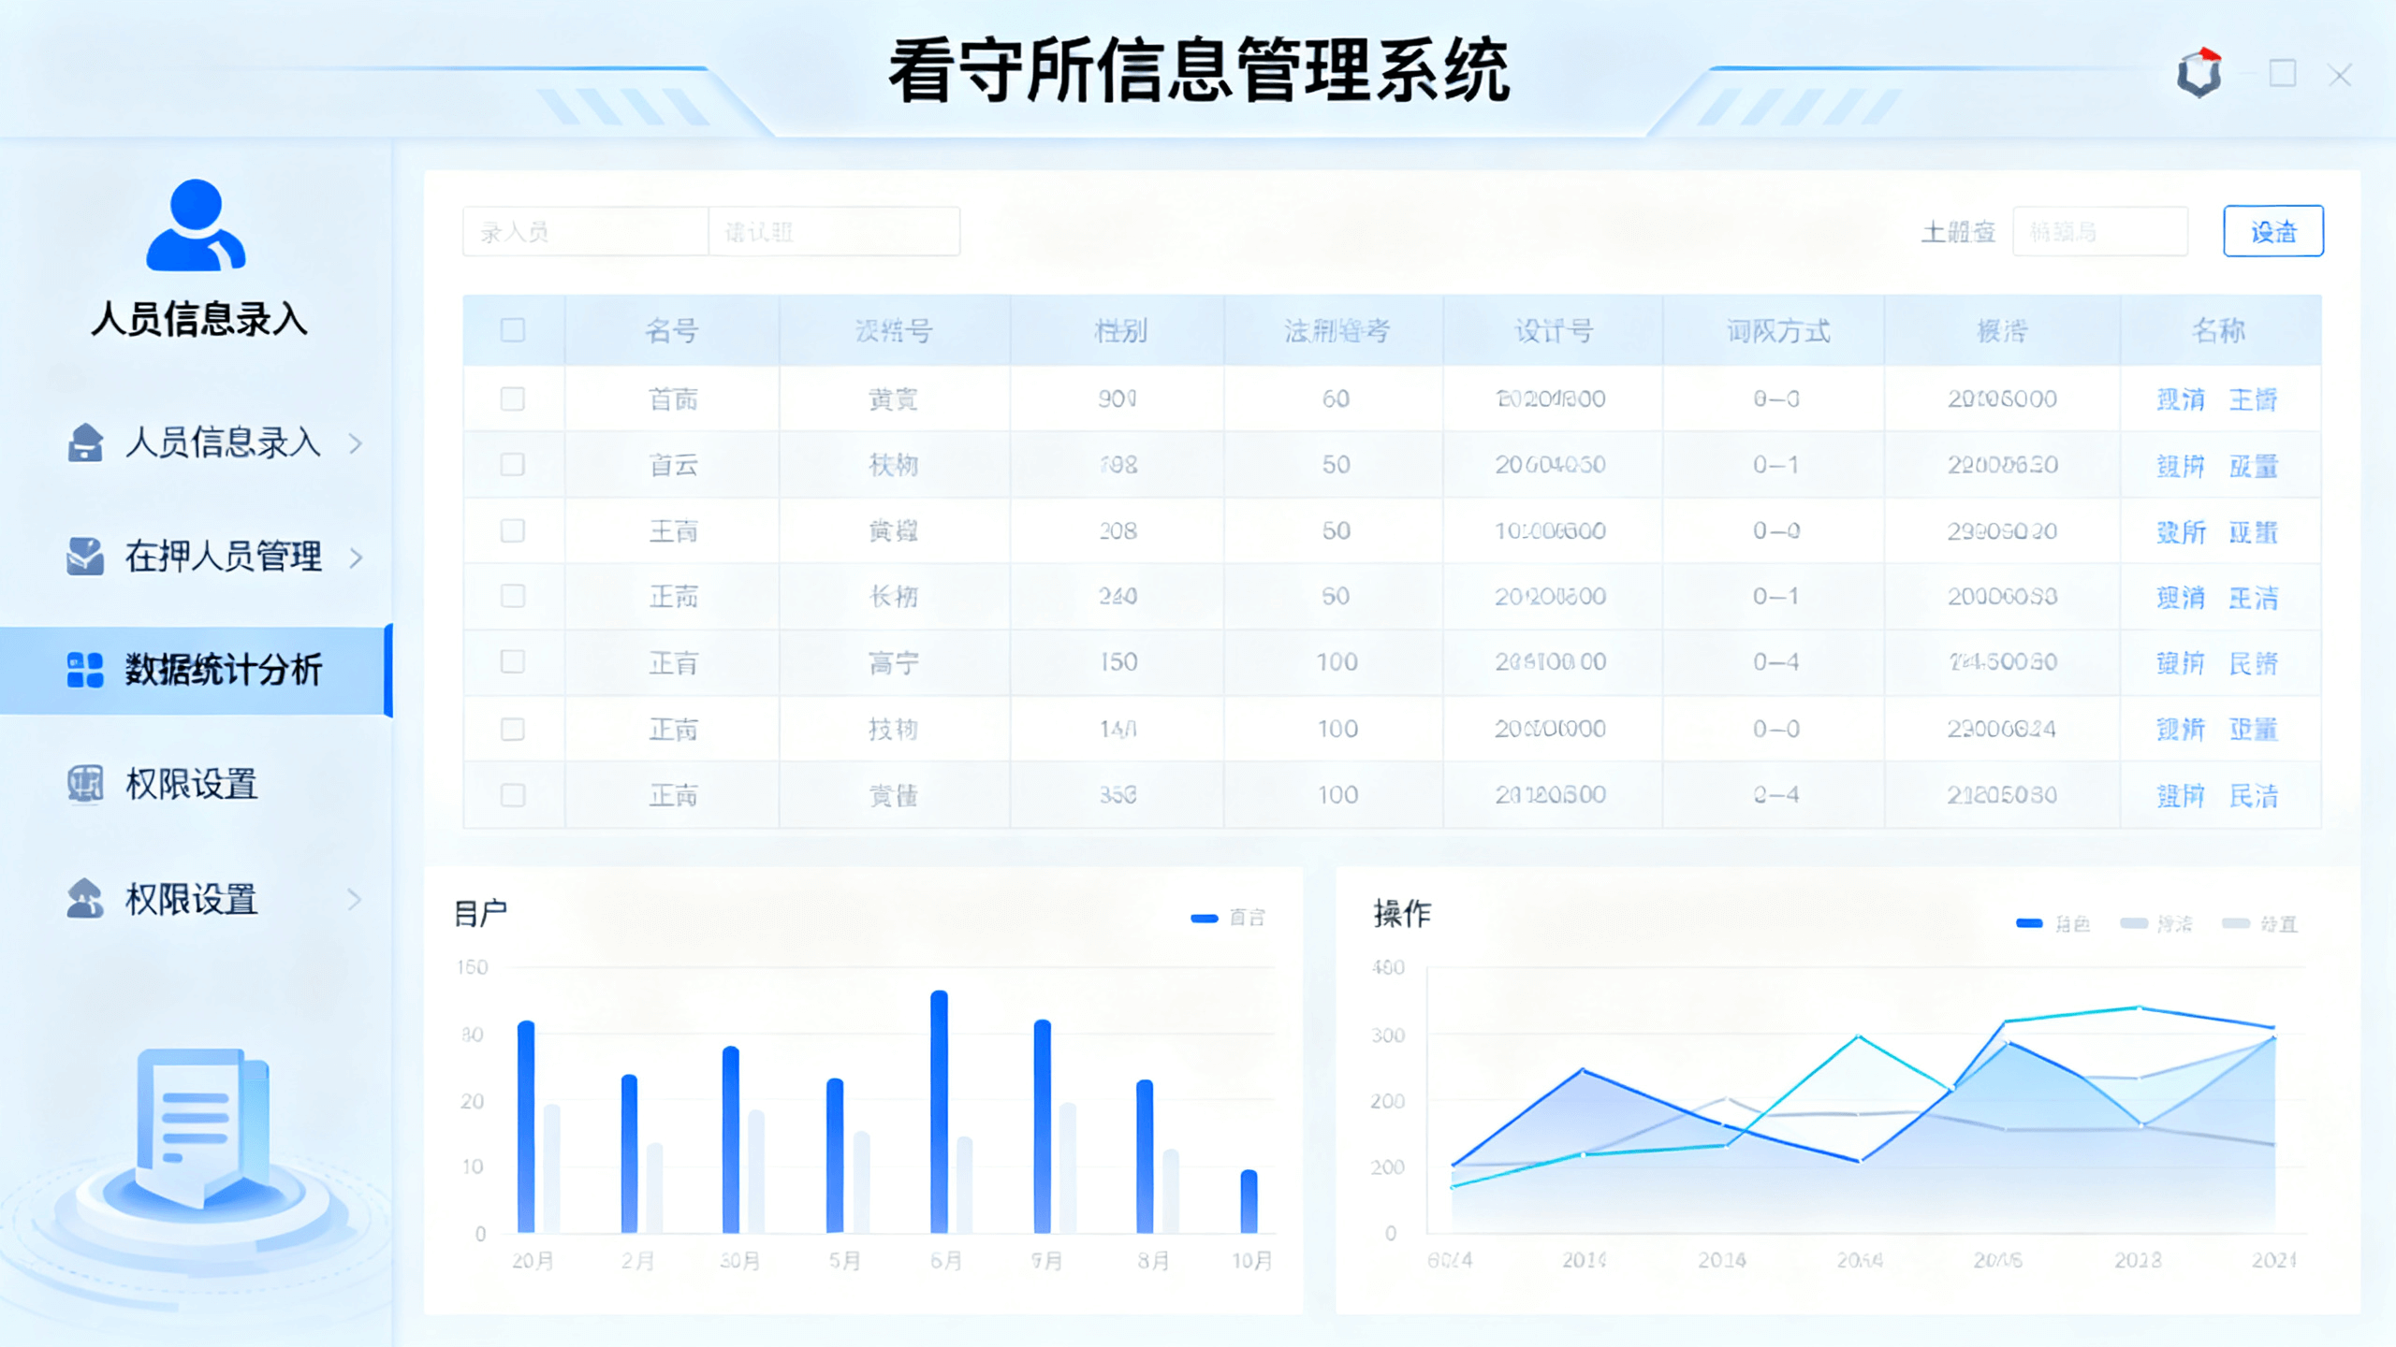Click the shield logo in the title bar
This screenshot has height=1347, width=2396.
tap(2198, 73)
